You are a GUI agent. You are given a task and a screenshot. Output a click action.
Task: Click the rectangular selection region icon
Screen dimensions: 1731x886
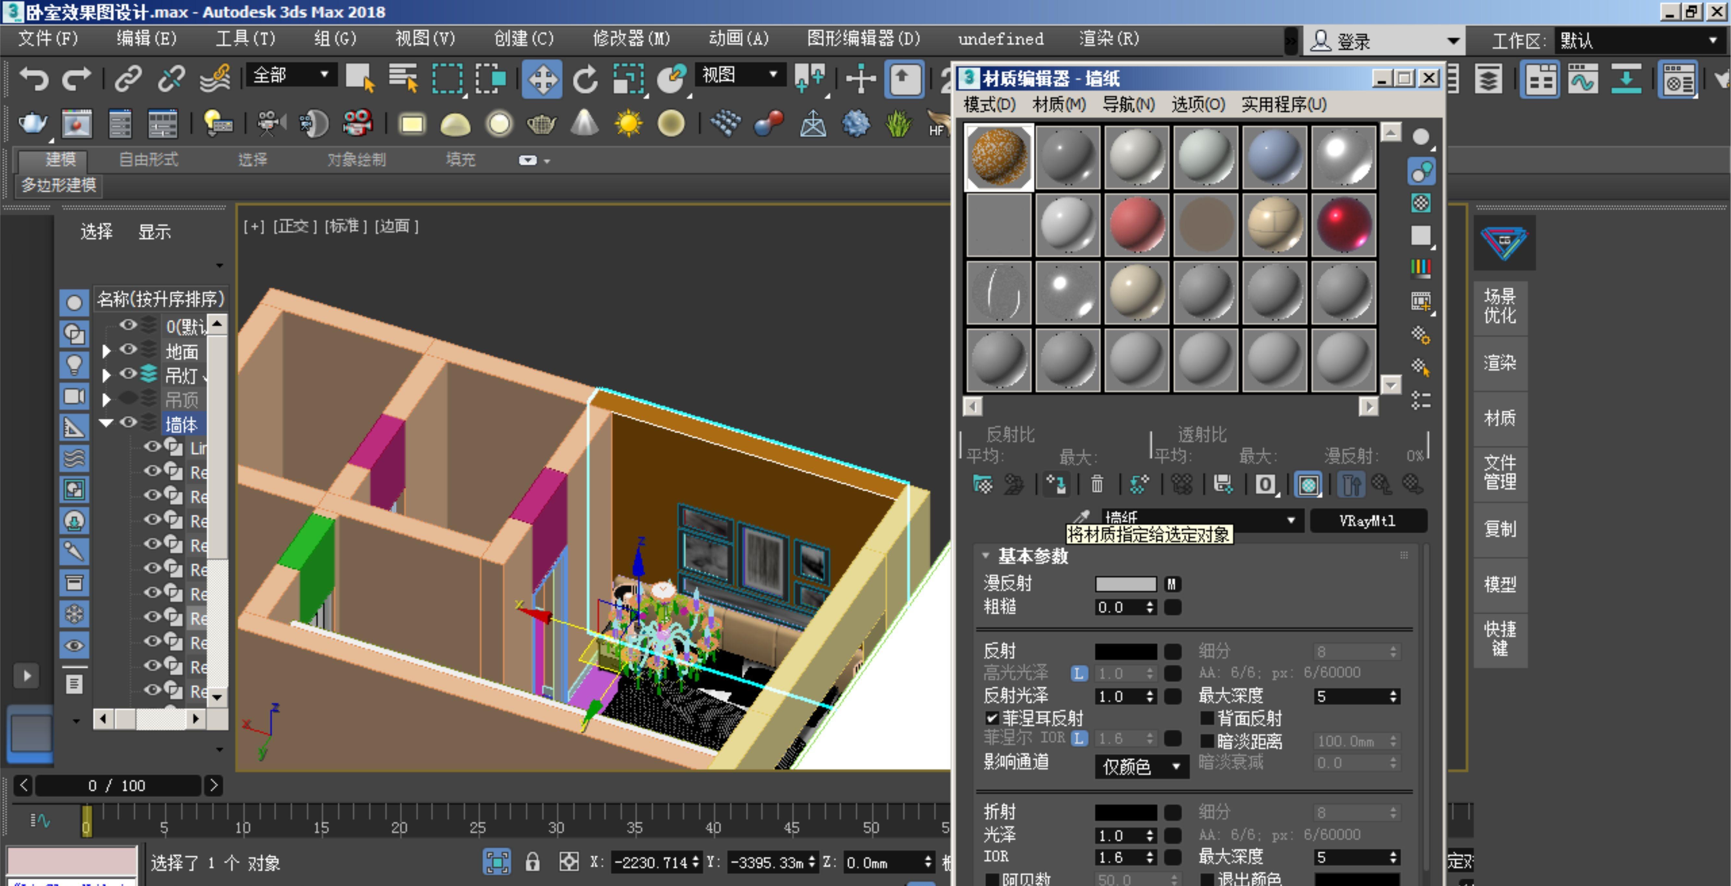(447, 79)
